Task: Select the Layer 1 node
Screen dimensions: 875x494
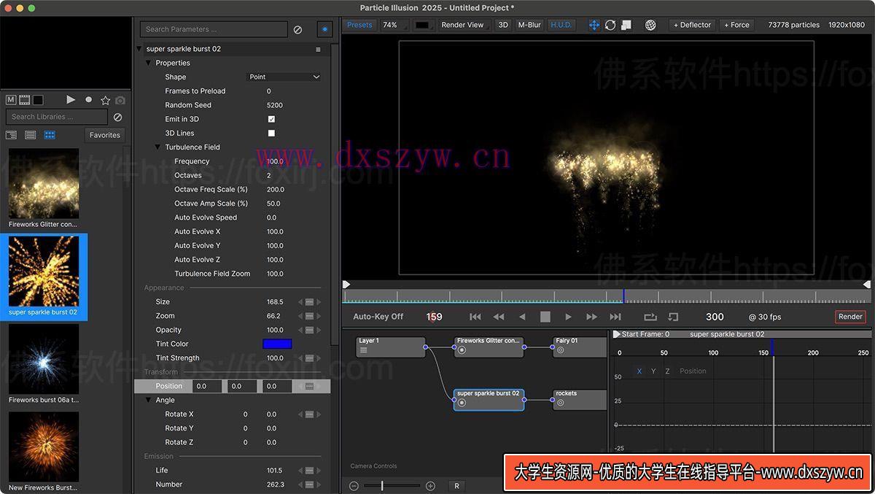Action: pos(390,347)
